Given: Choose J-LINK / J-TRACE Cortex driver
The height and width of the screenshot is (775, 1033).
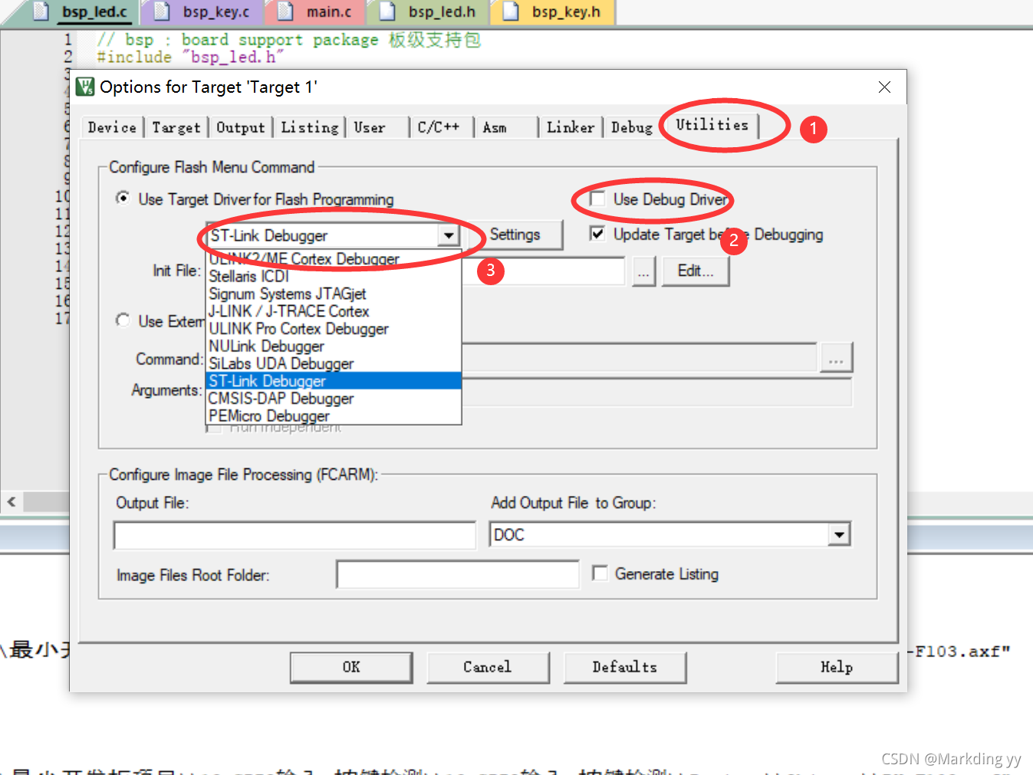Looking at the screenshot, I should click(x=334, y=311).
